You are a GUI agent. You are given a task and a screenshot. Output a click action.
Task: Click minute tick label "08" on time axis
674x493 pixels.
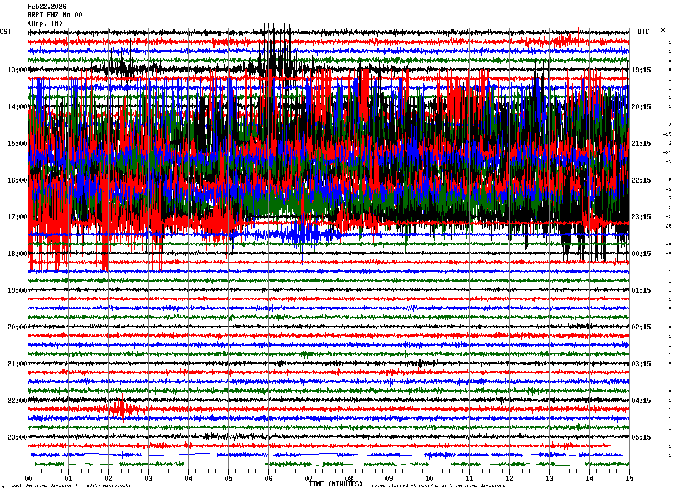click(x=349, y=478)
